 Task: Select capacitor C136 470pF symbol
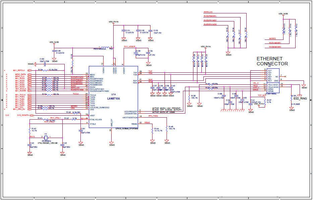pos(137,53)
